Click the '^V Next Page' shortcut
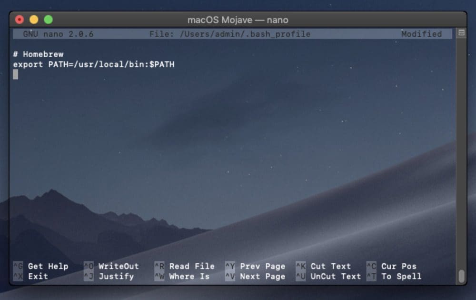Viewport: 476px width, 300px height. (255, 277)
